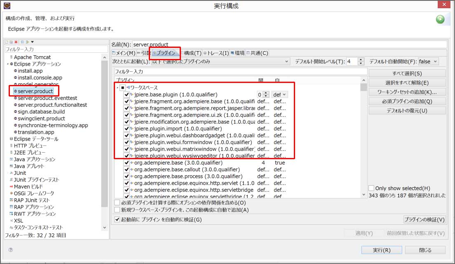Click the 必須プラグインの追加(Q) button
This screenshot has height=264, width=455.
pyautogui.click(x=407, y=101)
